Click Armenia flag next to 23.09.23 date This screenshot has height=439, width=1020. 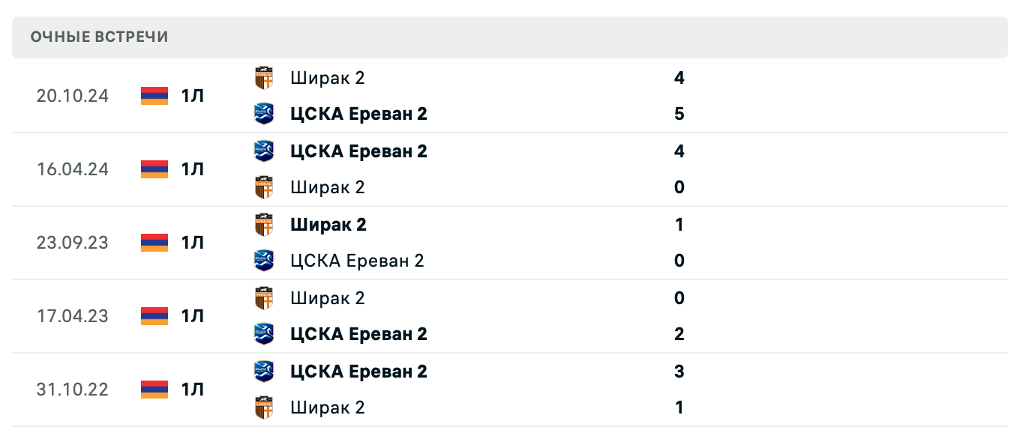154,243
